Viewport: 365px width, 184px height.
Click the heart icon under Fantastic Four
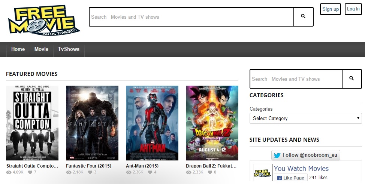90,172
